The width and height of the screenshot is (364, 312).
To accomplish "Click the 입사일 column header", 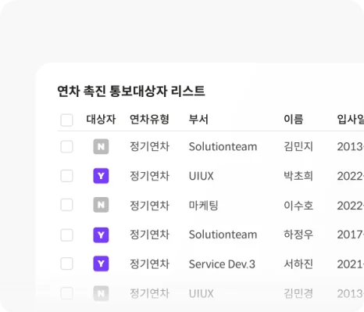I will 351,120.
